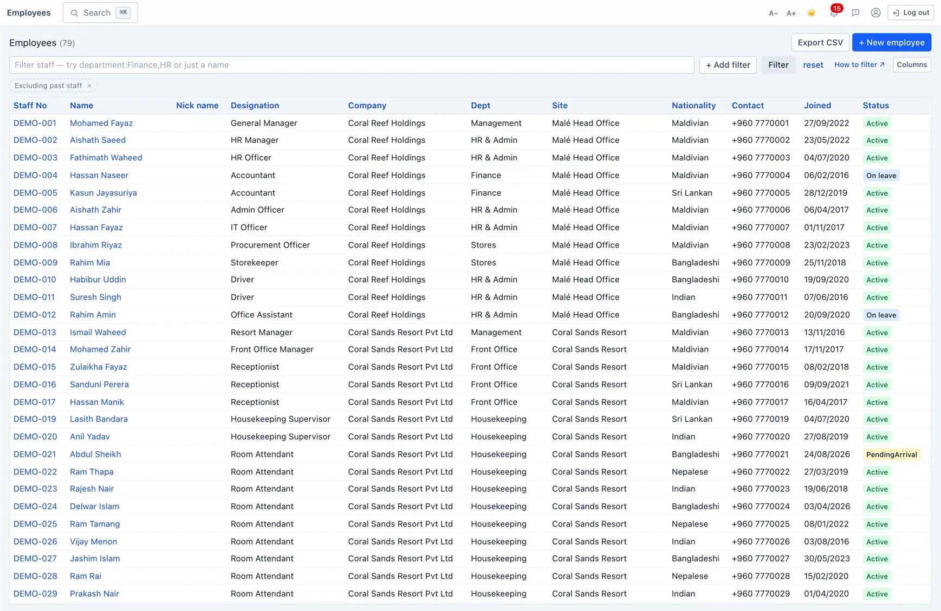The height and width of the screenshot is (611, 941).
Task: Open Sanduni Perera's profile
Action: click(x=99, y=385)
